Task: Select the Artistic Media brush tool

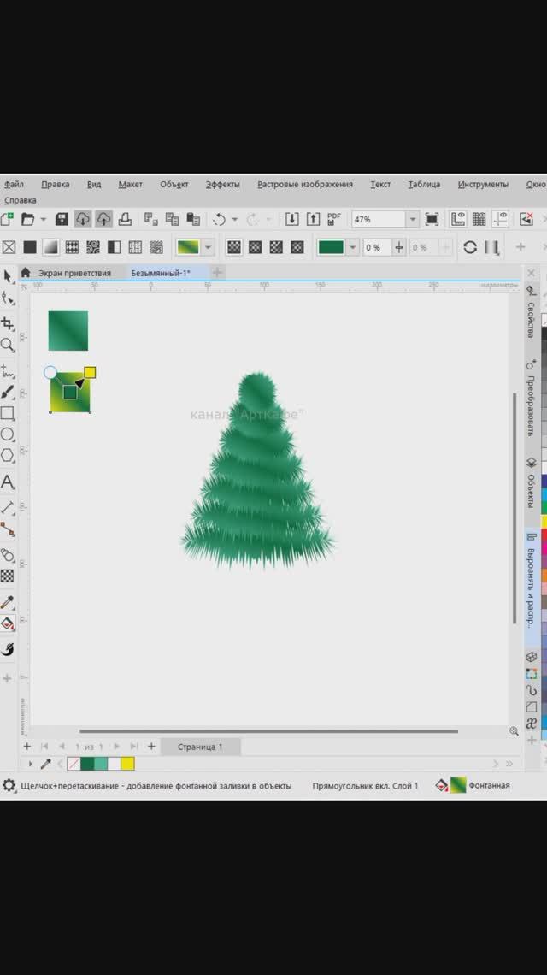Action: point(8,392)
